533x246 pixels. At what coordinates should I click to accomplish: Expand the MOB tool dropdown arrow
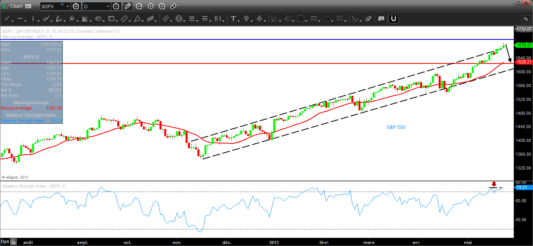(x=319, y=21)
